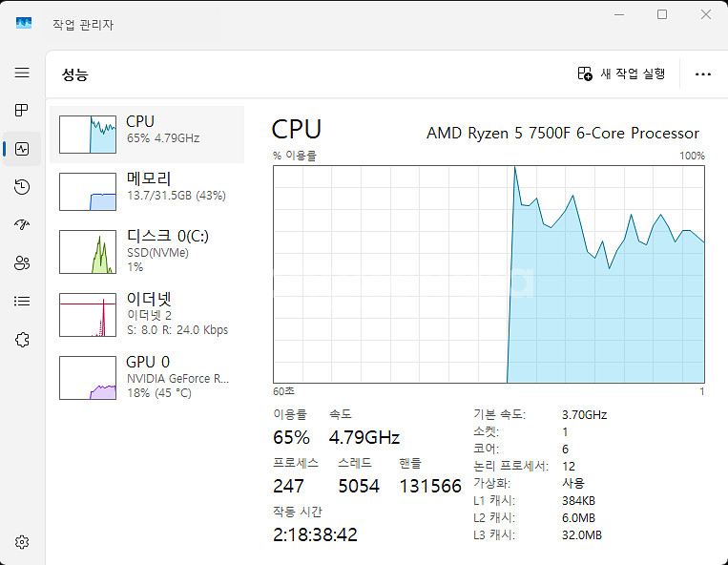This screenshot has width=728, height=565.
Task: Open the Processes page icon
Action: point(22,110)
